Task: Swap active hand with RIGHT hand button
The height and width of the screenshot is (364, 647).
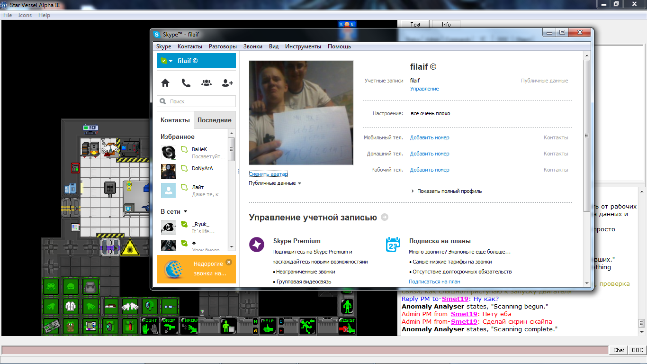Action: [150, 326]
